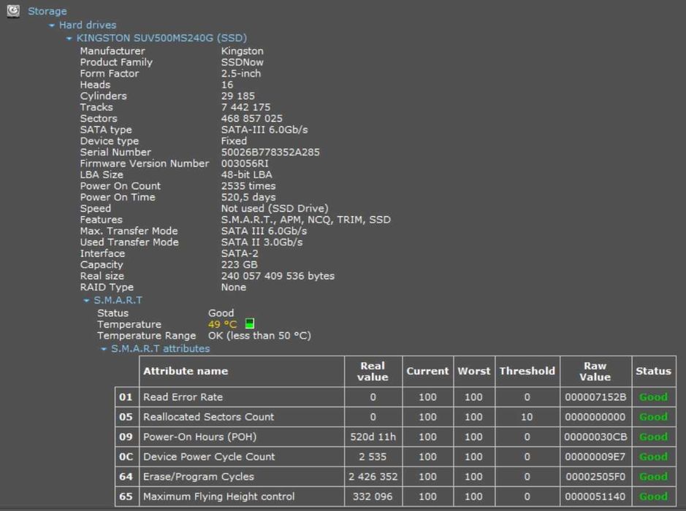
Task: Click Power On Count 2535 times
Action: coord(248,185)
